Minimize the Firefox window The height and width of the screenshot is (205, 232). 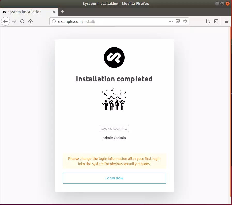tap(217, 4)
